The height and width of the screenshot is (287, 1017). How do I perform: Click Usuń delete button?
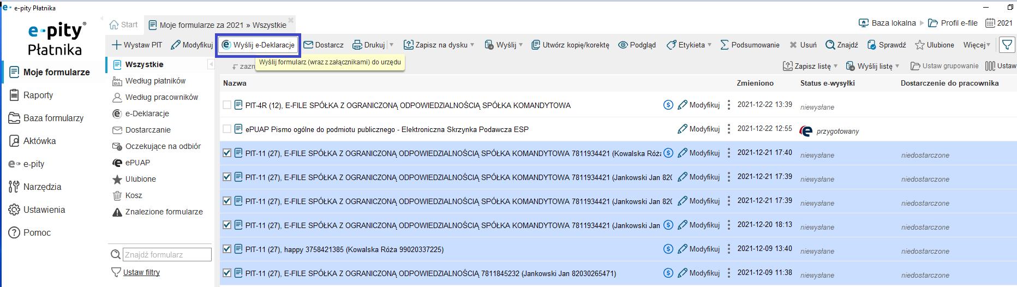803,45
